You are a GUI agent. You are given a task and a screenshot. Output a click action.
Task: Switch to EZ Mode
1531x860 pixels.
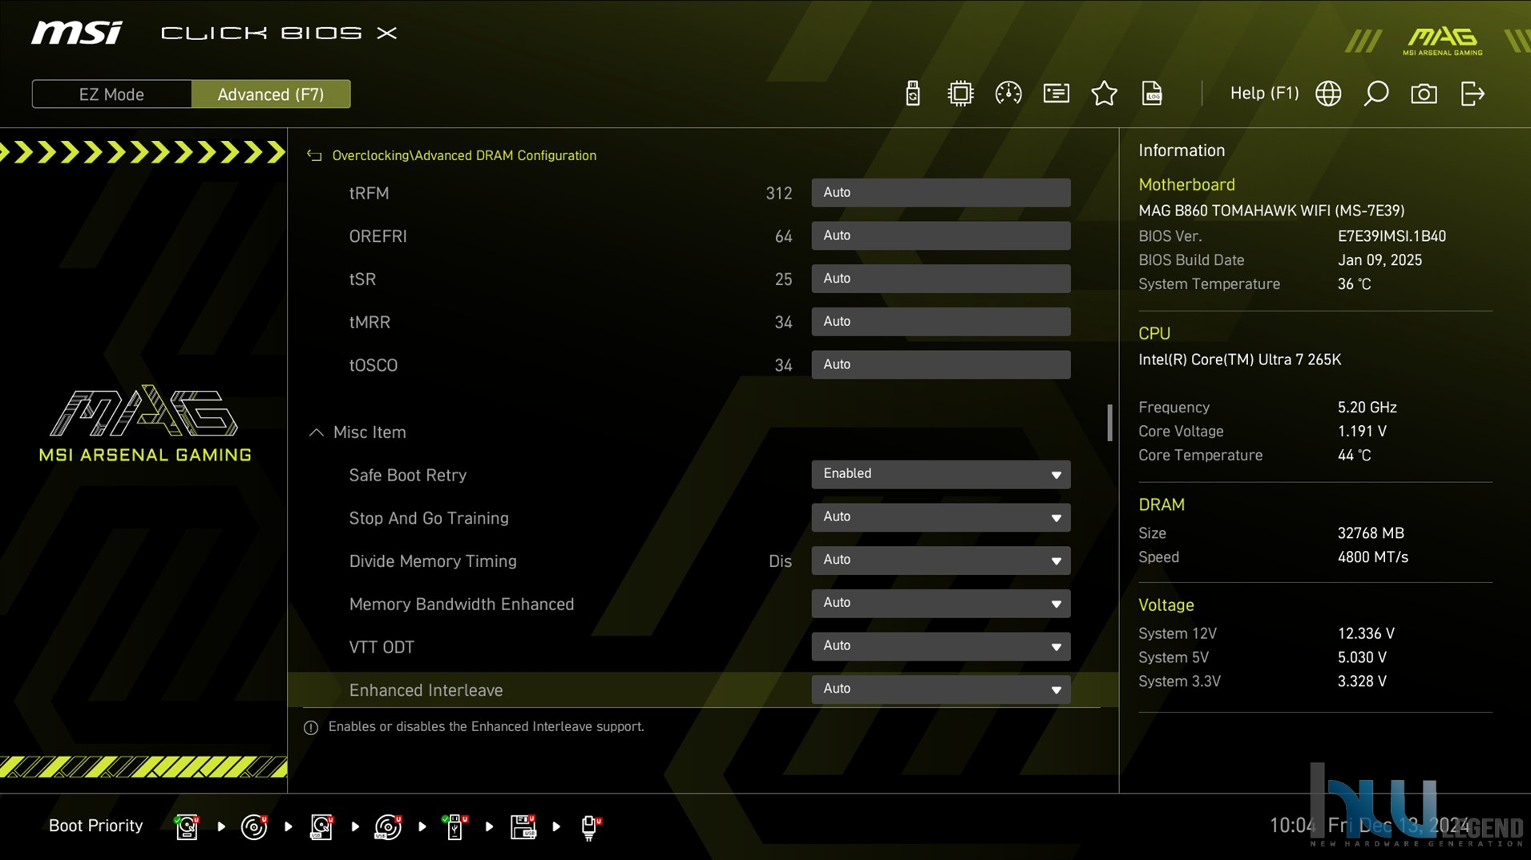[x=111, y=94]
